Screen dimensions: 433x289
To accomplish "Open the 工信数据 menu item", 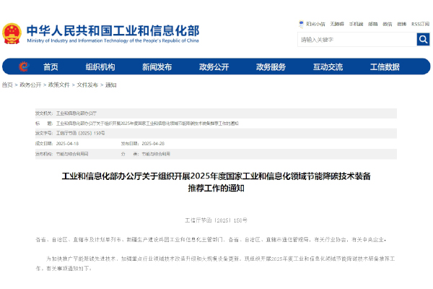I will click(385, 66).
